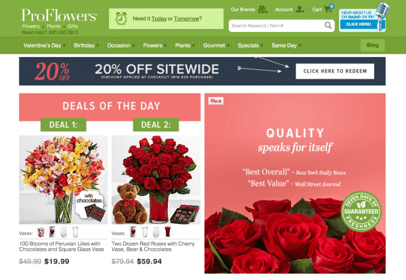Follow the Tomorrow delivery link
The height and width of the screenshot is (280, 406).
[187, 19]
